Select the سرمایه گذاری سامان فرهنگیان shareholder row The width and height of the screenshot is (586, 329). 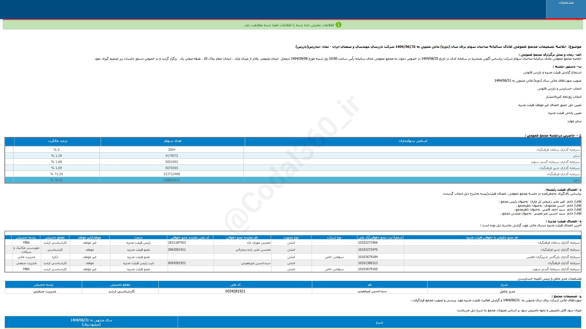click(x=558, y=150)
